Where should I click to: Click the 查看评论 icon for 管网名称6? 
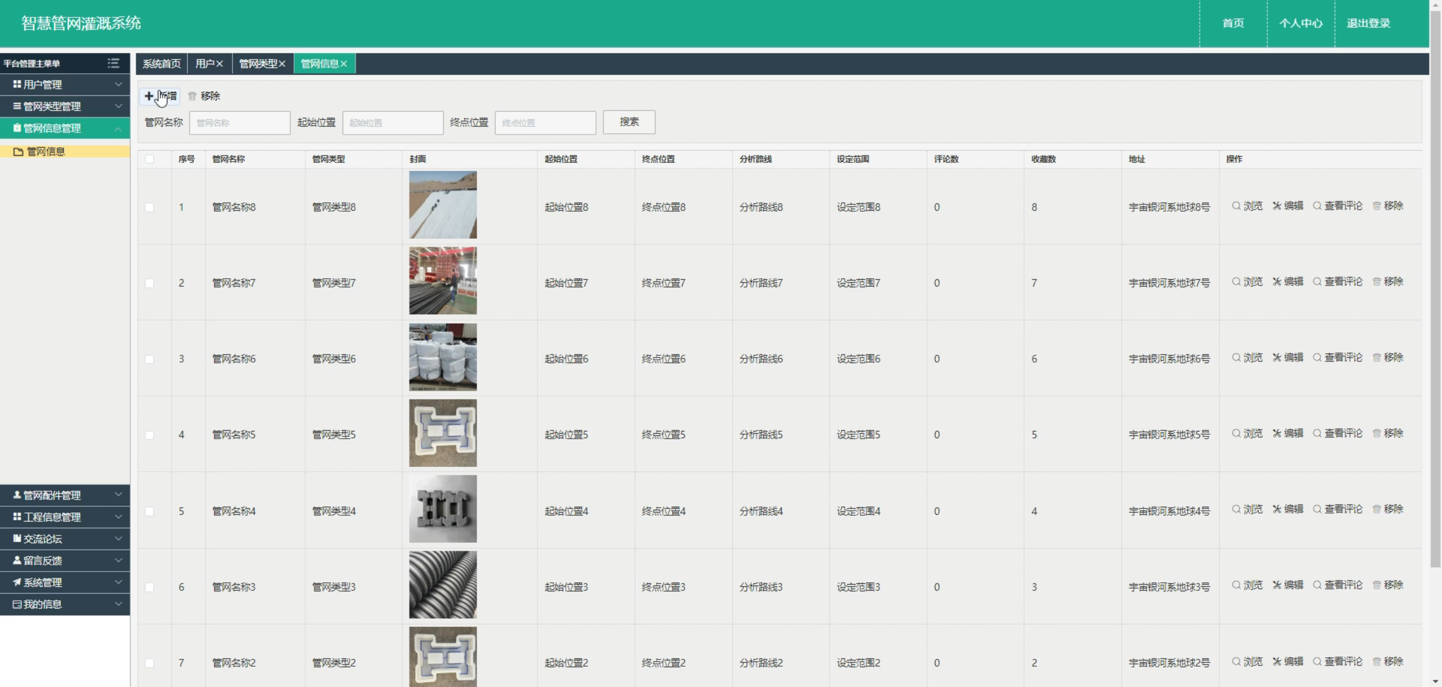coord(1317,358)
